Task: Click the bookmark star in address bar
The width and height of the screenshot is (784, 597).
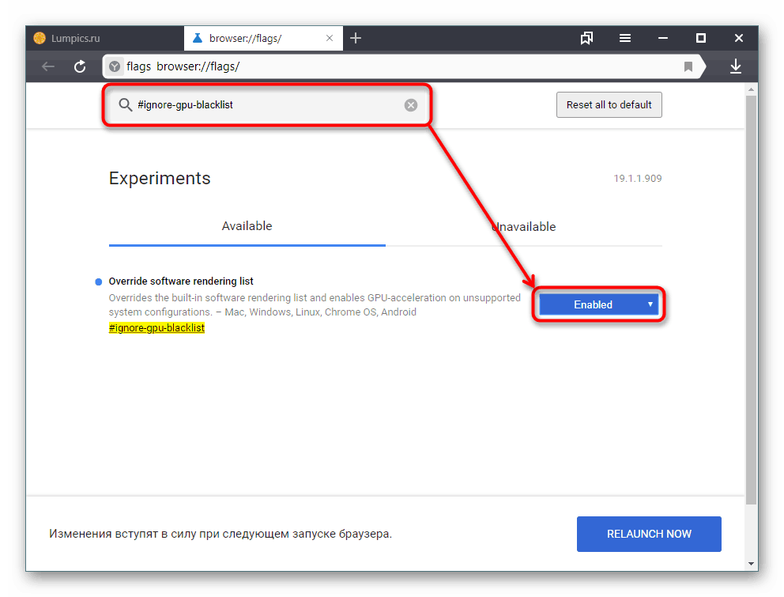Action: [688, 66]
